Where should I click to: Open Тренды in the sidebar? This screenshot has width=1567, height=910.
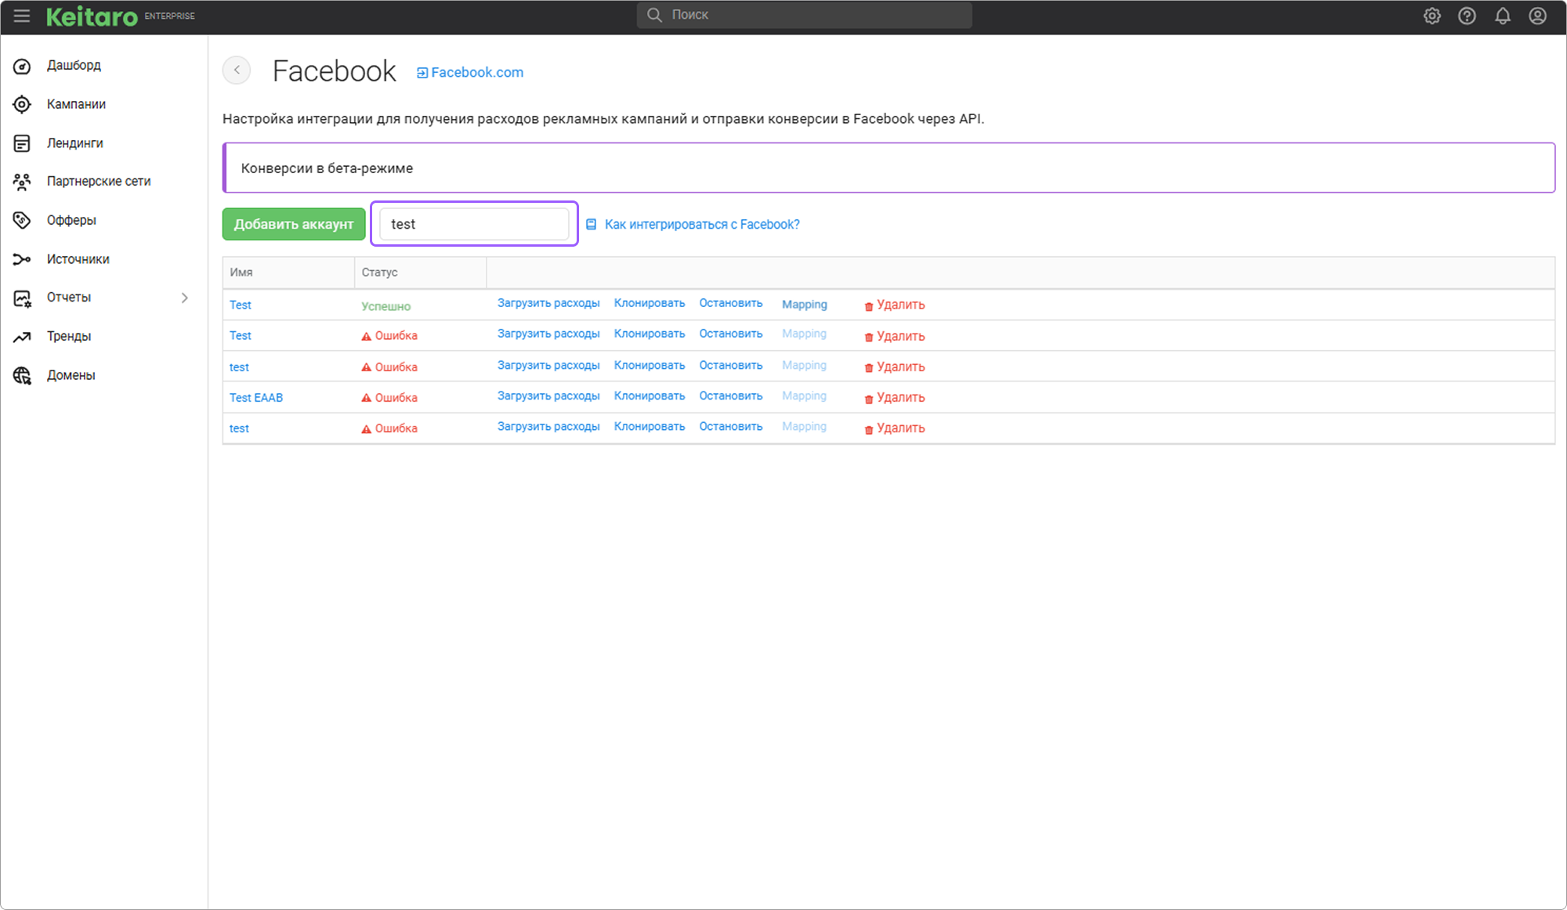pos(69,336)
